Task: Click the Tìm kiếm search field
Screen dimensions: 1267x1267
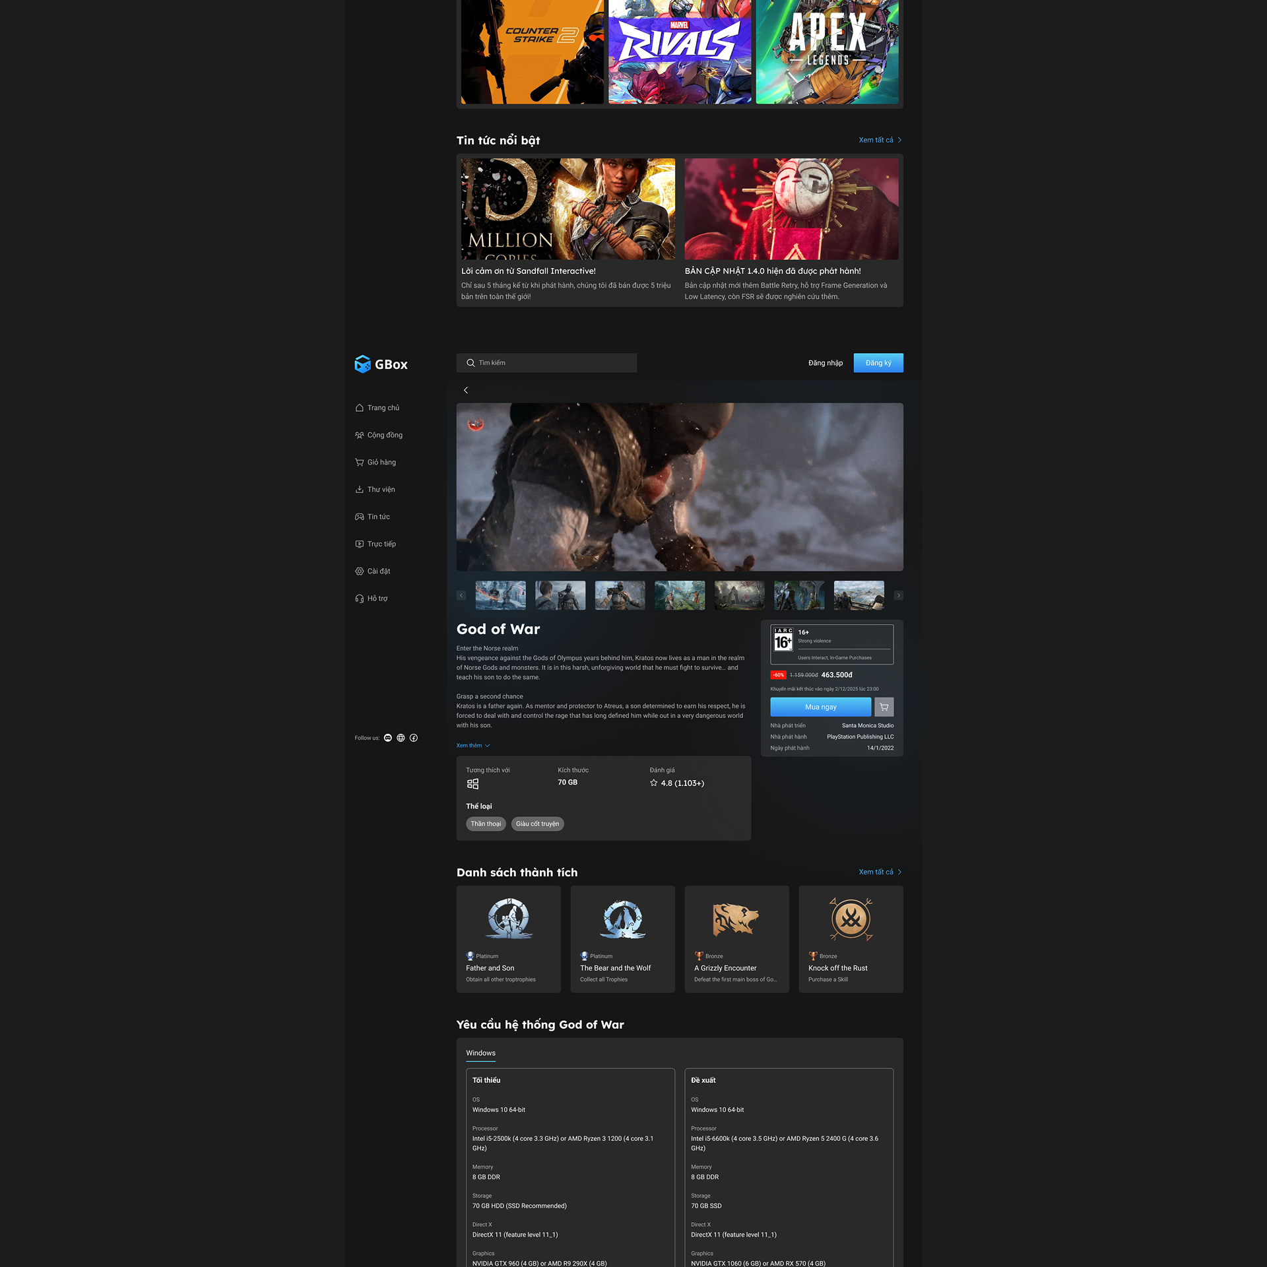Action: tap(546, 363)
